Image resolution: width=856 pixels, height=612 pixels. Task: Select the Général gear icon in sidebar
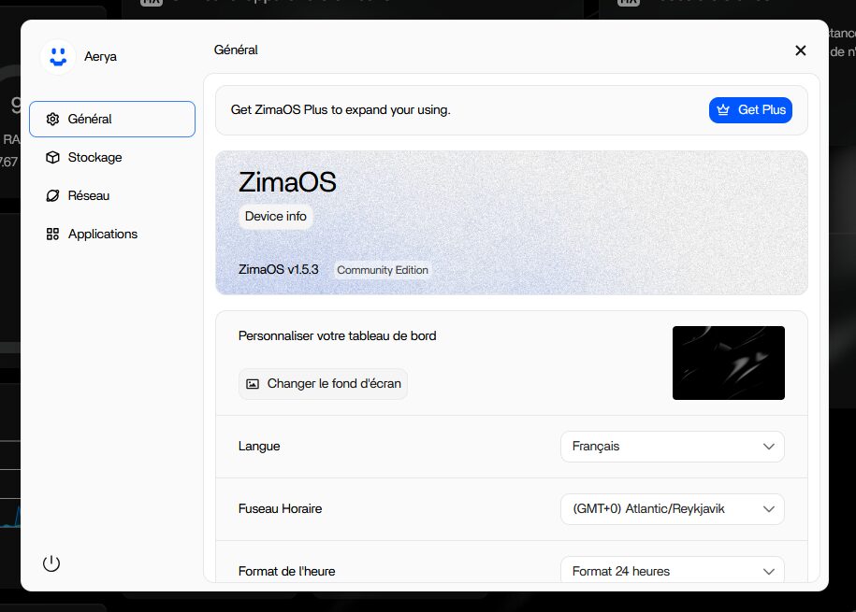(x=53, y=119)
